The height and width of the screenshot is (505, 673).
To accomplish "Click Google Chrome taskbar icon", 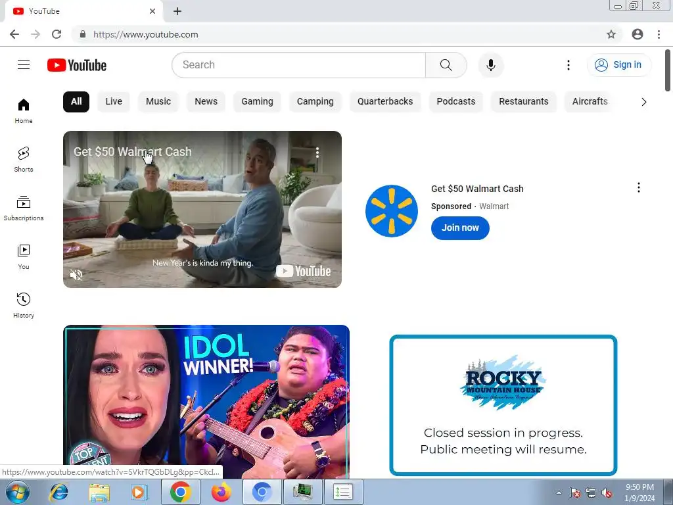I will 180,492.
